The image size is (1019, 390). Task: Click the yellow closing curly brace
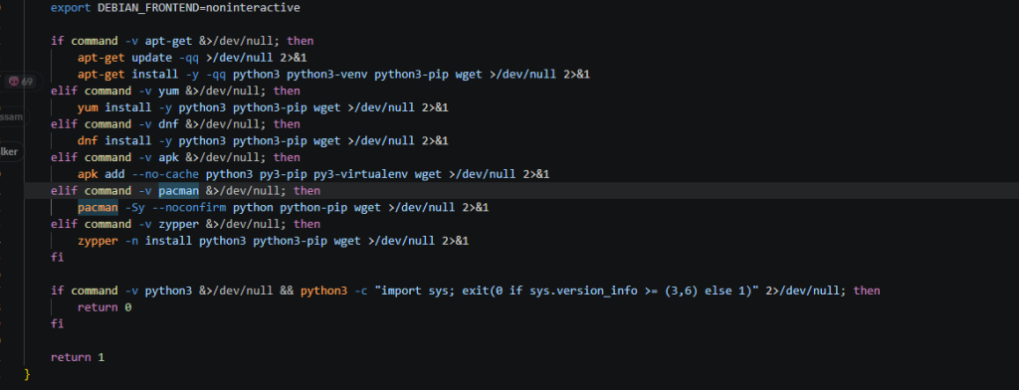coord(27,374)
